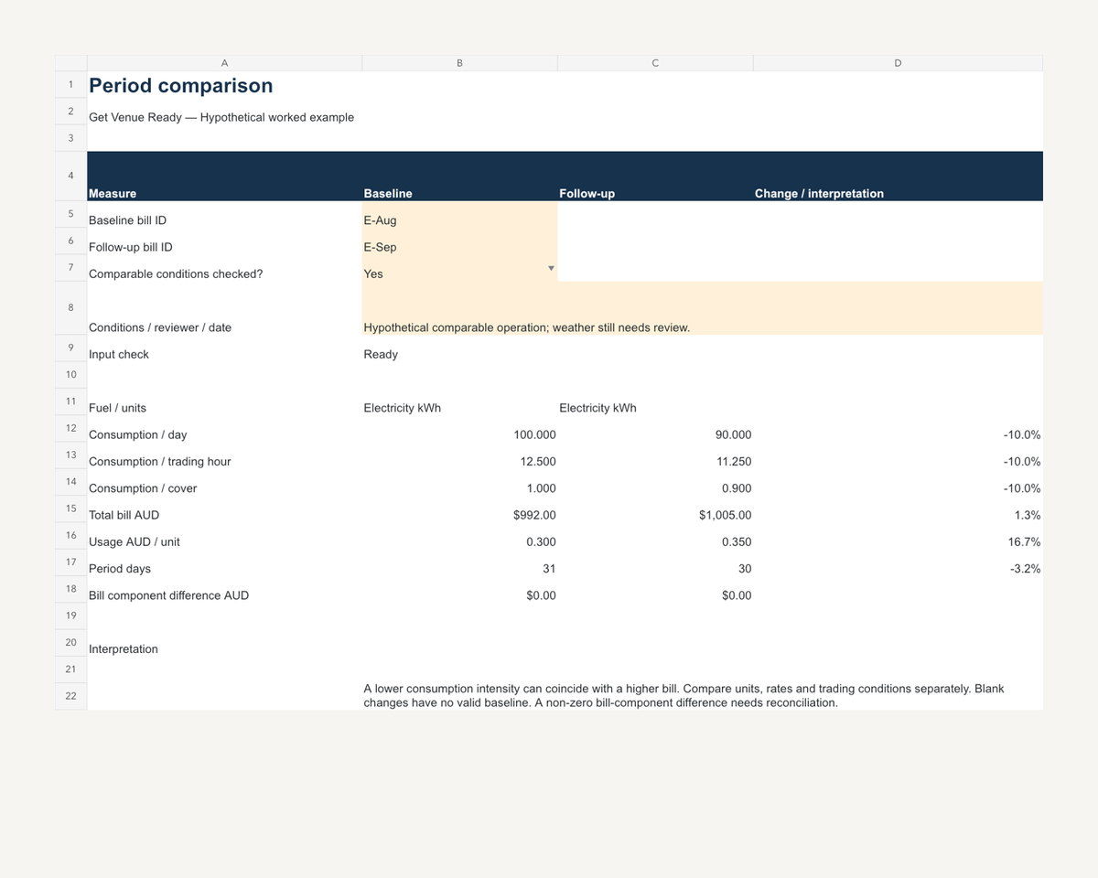Click the '31' days value
This screenshot has height=878, width=1098.
tap(549, 568)
